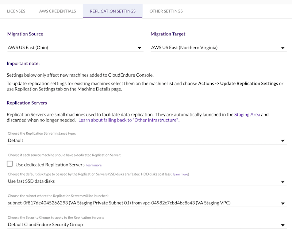Click the Security Groups chevron icon
The image size is (292, 231).
pos(283,224)
